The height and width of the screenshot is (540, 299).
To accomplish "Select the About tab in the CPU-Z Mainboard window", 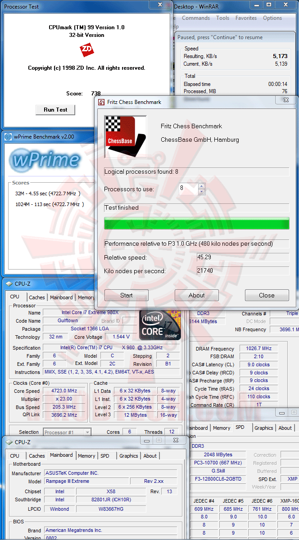I will click(150, 456).
